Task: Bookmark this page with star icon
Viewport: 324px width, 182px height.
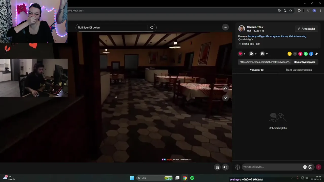Action: (x=291, y=11)
